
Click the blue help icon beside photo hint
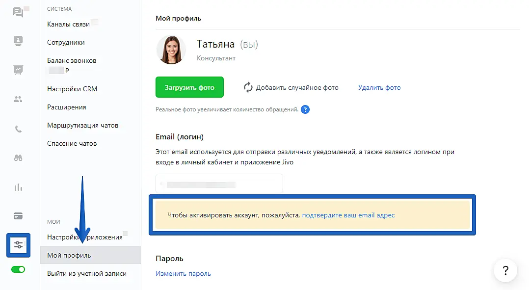(x=305, y=109)
